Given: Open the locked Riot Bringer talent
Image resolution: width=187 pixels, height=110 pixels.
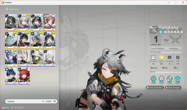Looking at the screenshot, I should (173, 88).
